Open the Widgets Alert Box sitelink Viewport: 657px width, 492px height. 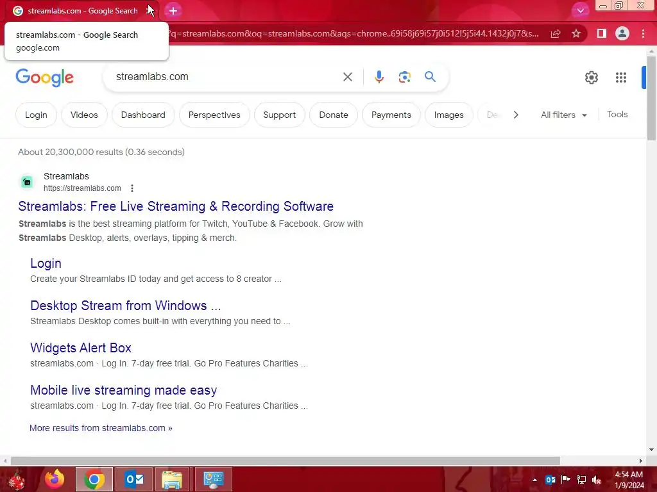click(x=80, y=348)
